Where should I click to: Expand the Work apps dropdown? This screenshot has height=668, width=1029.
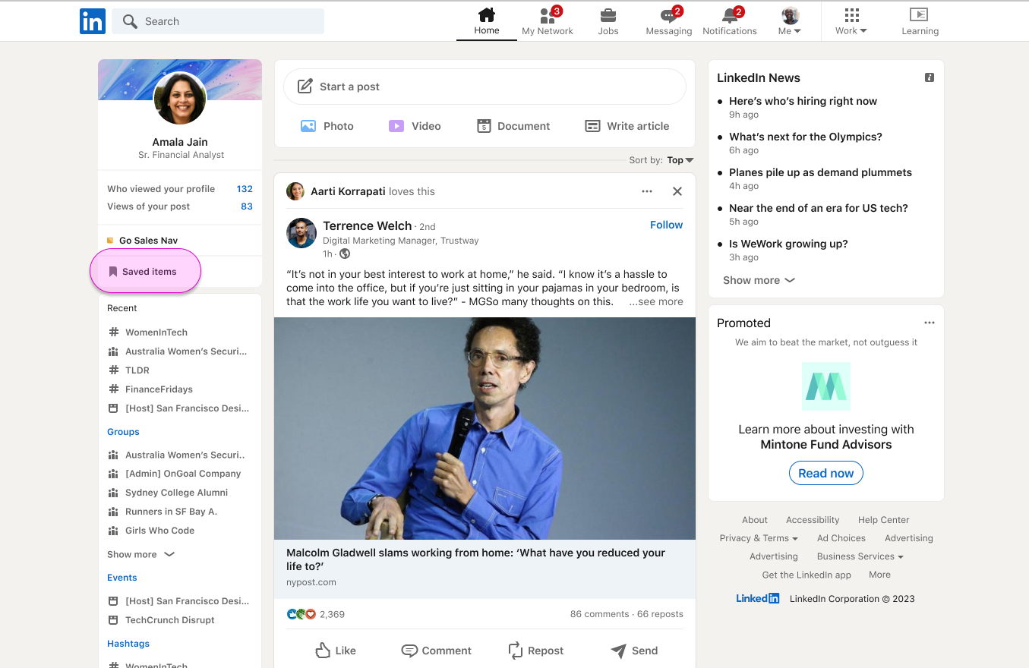[851, 21]
